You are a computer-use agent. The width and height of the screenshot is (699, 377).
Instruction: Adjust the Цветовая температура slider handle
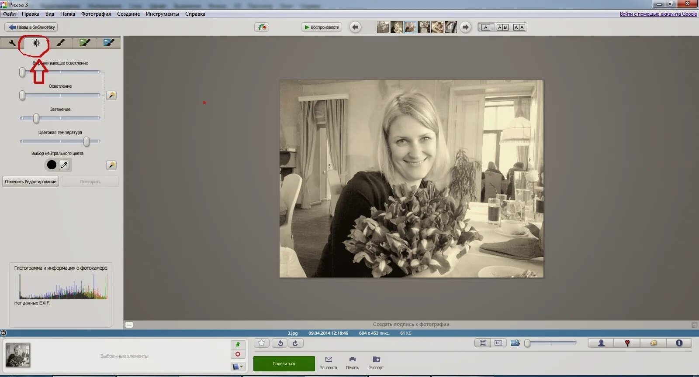[87, 141]
